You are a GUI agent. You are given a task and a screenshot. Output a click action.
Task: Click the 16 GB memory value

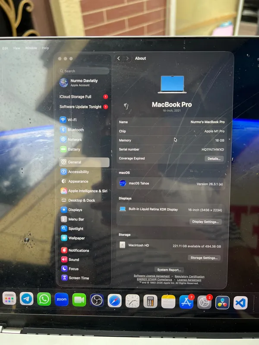220,141
